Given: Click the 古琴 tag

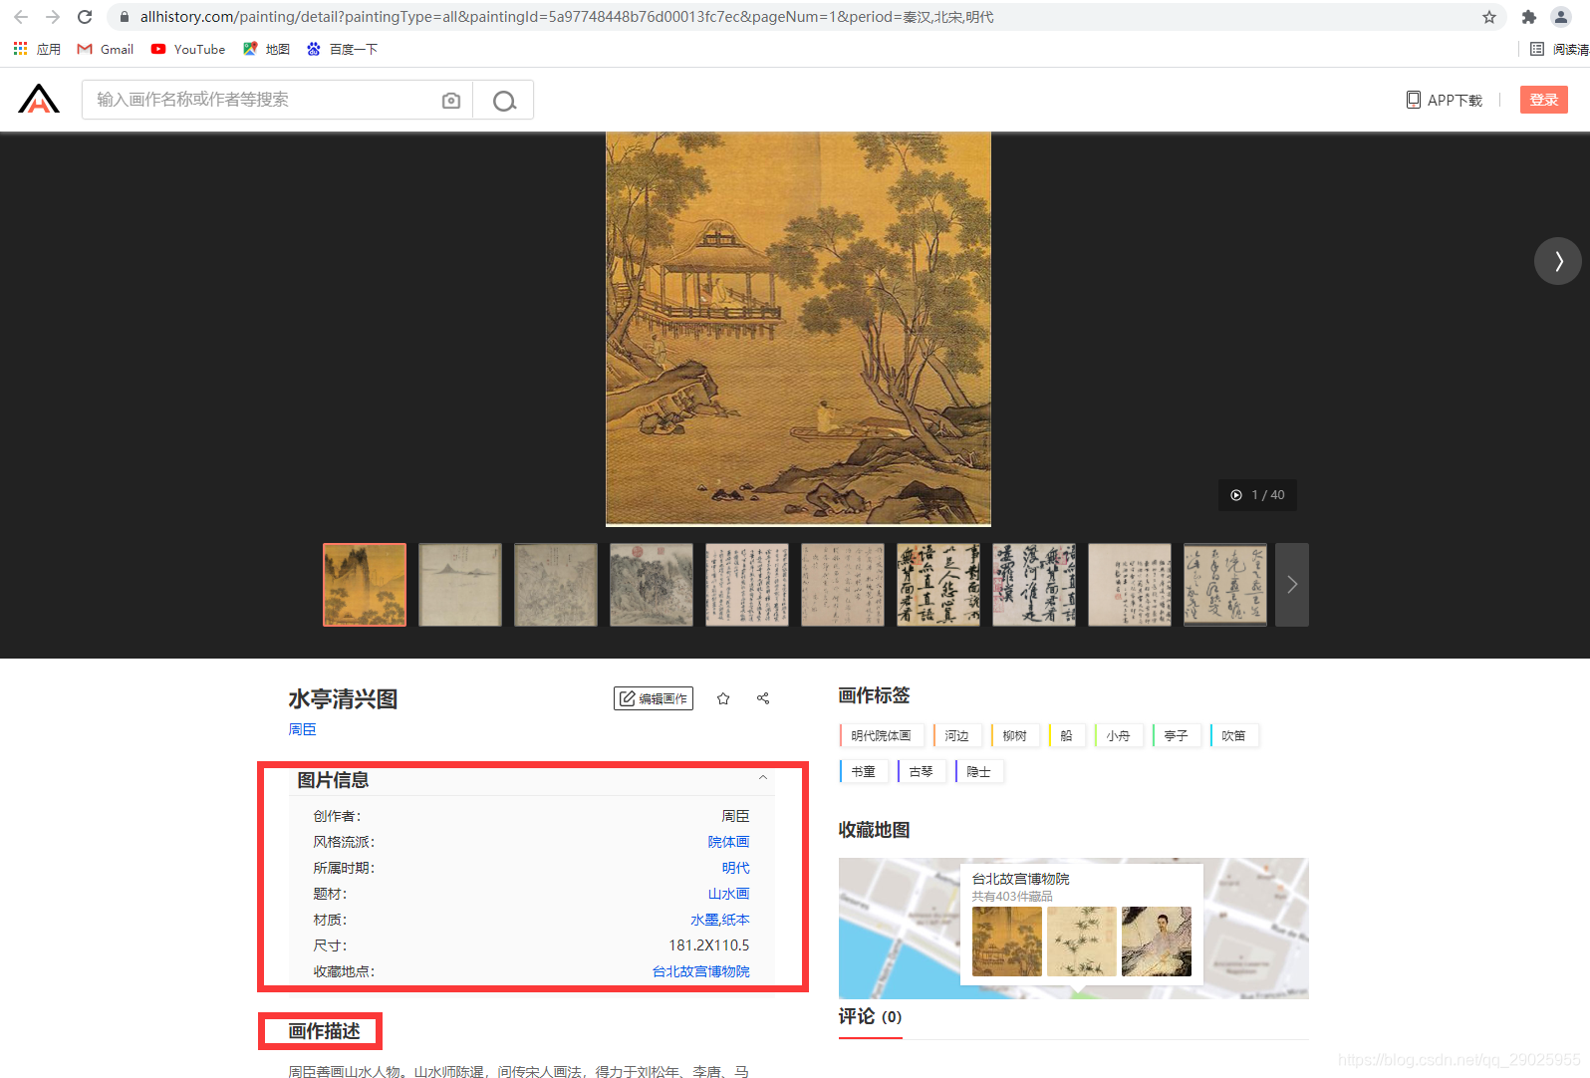Looking at the screenshot, I should click(922, 771).
